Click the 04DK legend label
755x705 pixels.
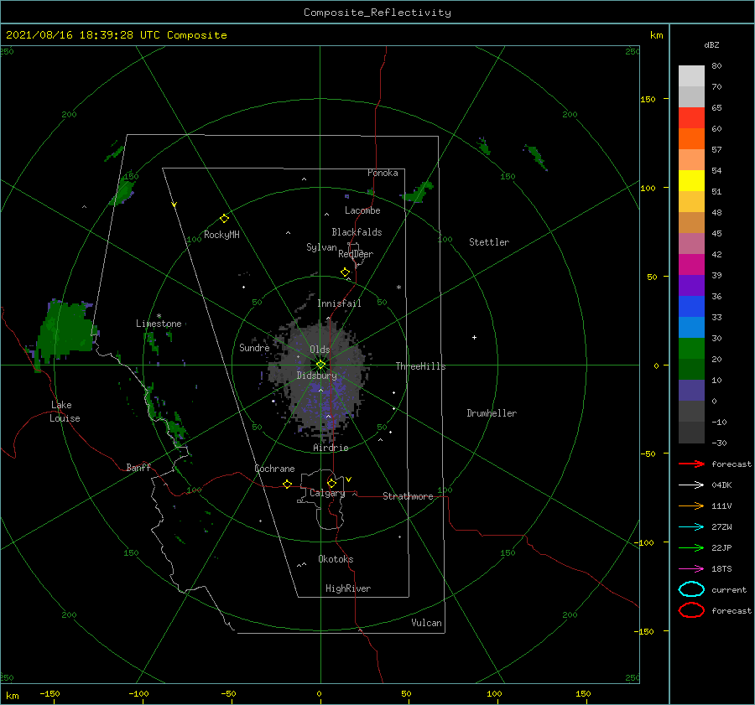721,485
